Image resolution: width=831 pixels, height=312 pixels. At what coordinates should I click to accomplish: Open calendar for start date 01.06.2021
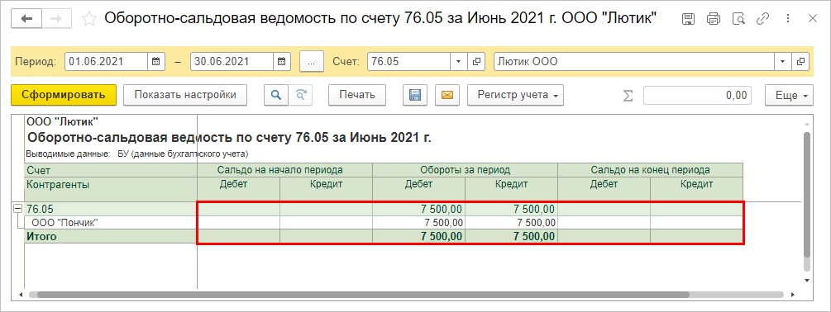tap(155, 61)
